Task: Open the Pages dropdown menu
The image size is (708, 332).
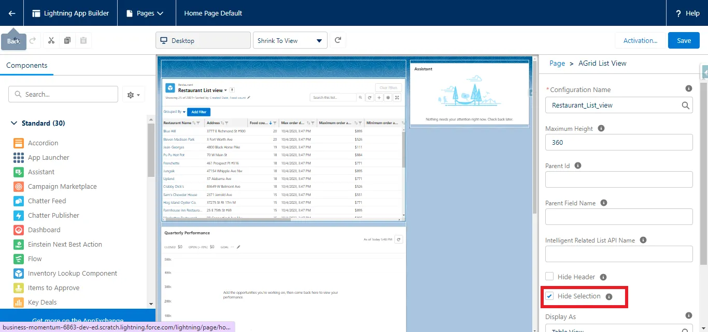Action: [146, 13]
